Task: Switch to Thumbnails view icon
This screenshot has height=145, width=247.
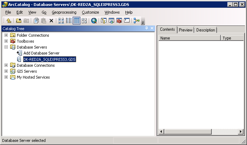Action: [84, 21]
